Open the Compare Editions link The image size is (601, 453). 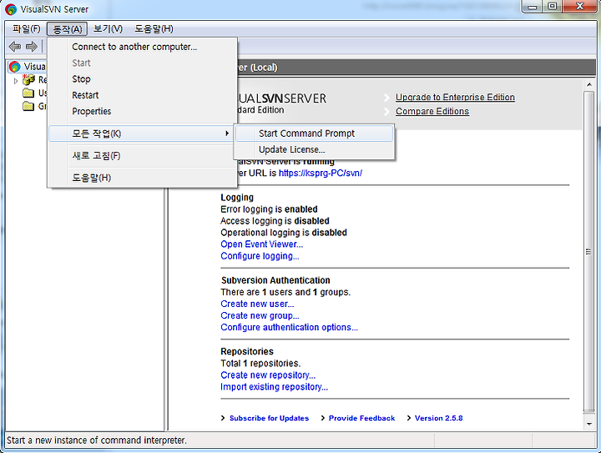click(432, 111)
